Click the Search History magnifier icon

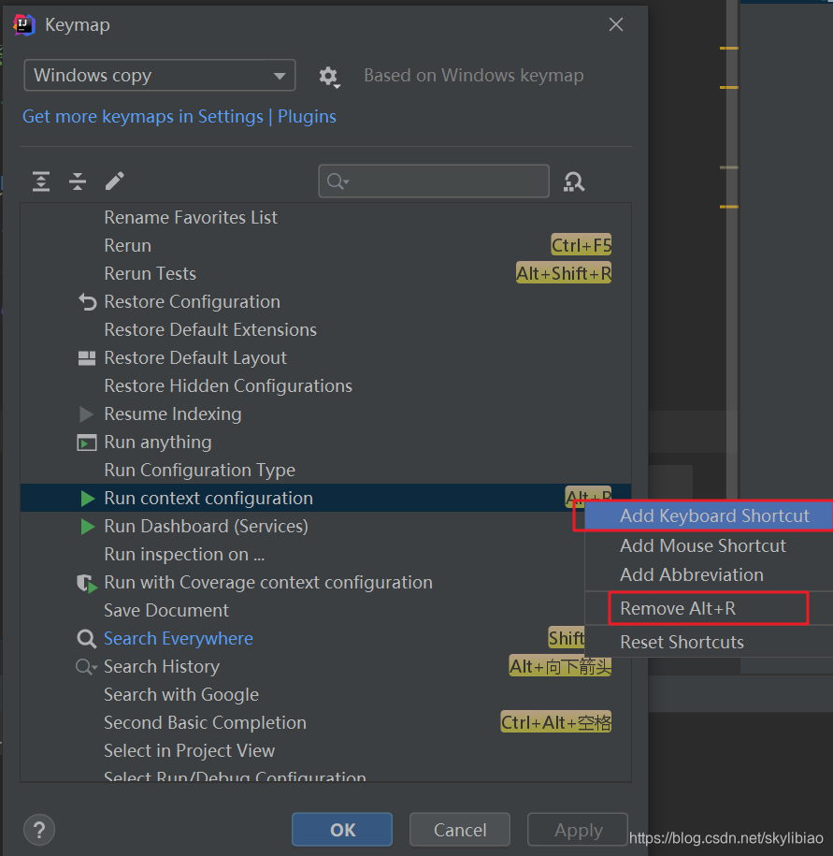coord(86,667)
